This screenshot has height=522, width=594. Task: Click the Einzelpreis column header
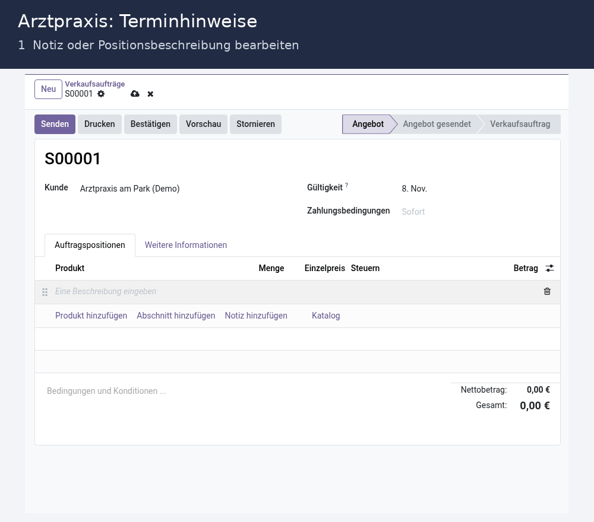325,268
